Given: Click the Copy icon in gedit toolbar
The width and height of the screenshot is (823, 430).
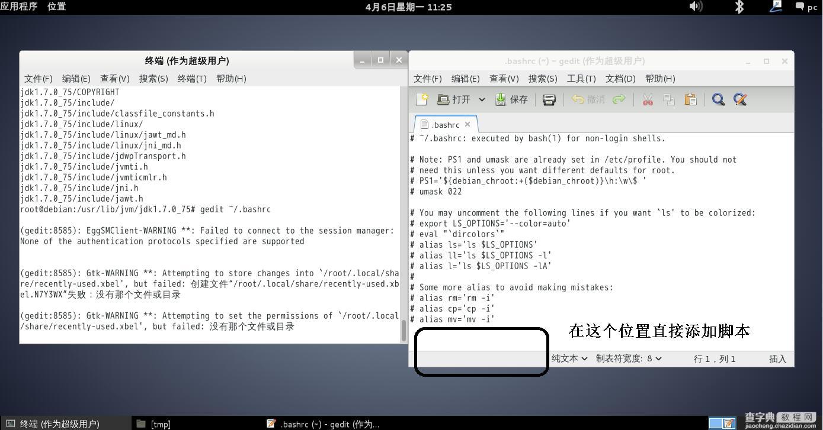Looking at the screenshot, I should 669,99.
